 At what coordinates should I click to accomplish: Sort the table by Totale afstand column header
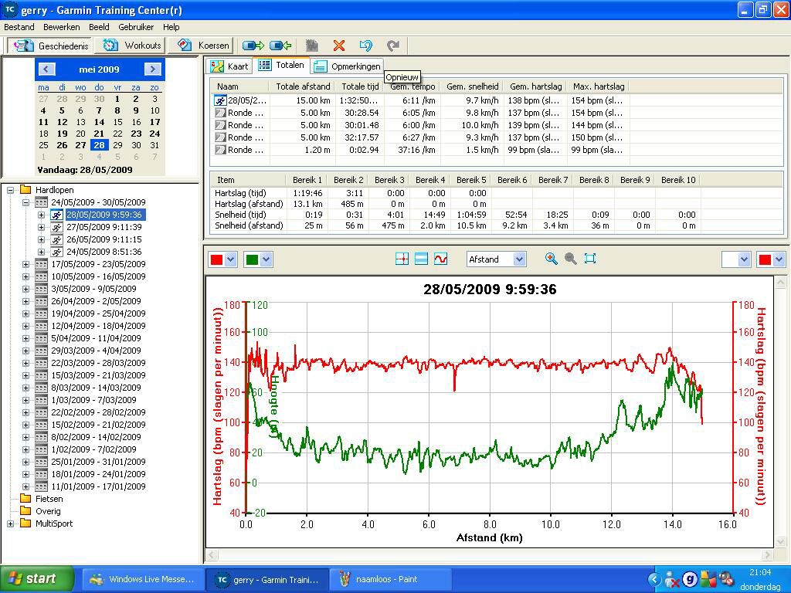click(x=301, y=86)
